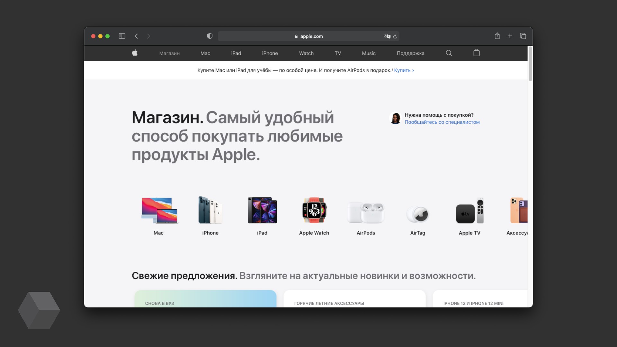
Task: Click the apple.com address bar
Action: tap(308, 36)
